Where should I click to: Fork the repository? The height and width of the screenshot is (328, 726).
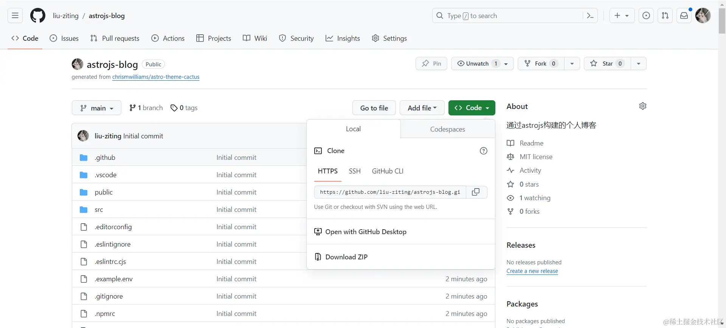[x=541, y=63]
